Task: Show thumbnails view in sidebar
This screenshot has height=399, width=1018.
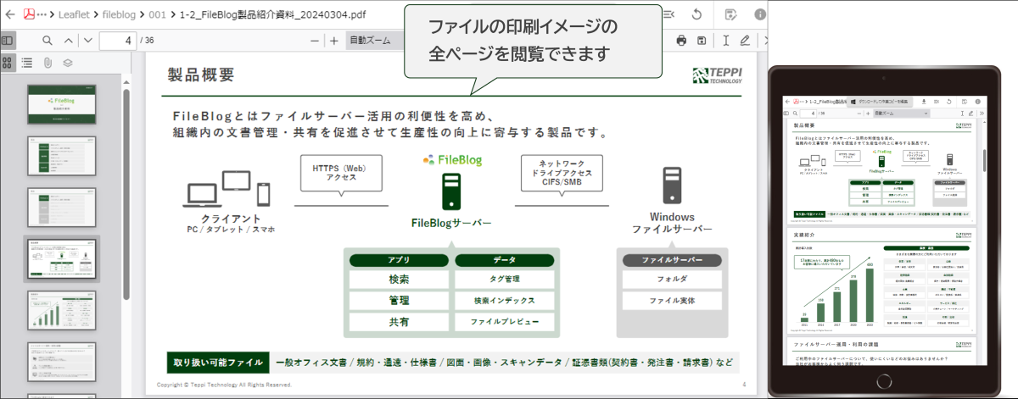Action: [x=8, y=63]
